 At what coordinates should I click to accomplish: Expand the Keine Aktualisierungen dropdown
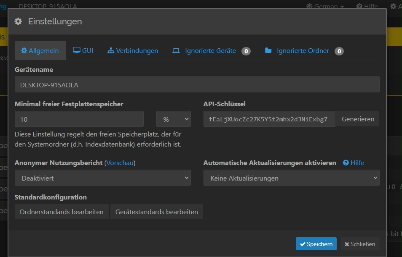pyautogui.click(x=292, y=178)
